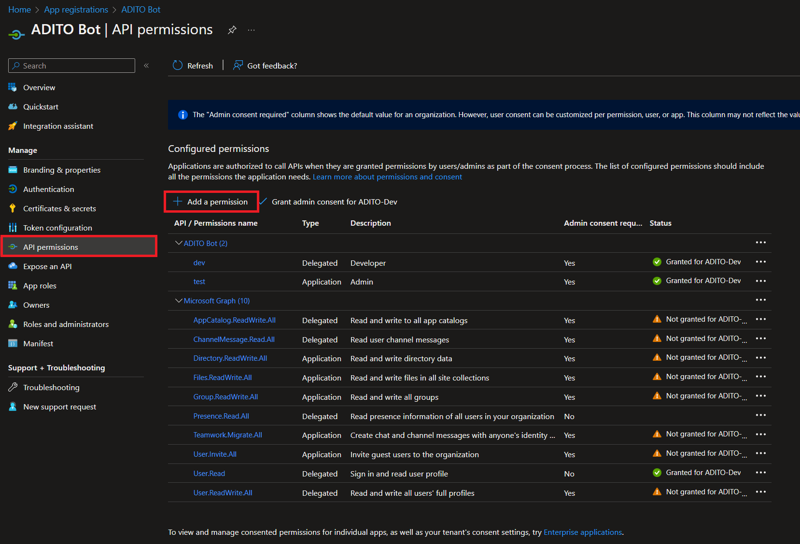Open API permissions in sidebar
Screen dimensions: 800x544
coord(79,246)
